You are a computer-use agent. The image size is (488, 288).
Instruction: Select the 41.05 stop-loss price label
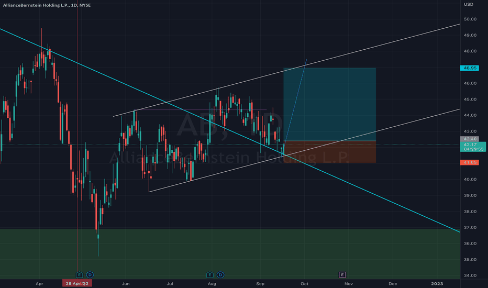point(470,162)
